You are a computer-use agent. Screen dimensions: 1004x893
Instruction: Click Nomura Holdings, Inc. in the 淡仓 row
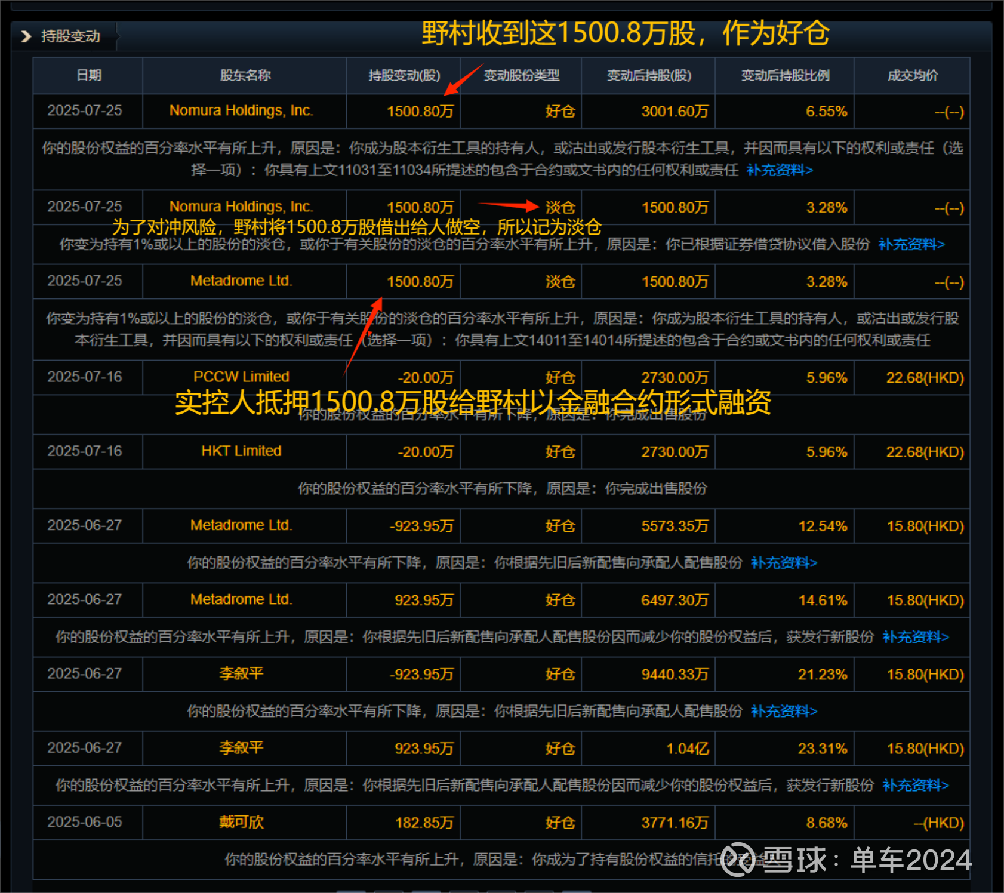point(241,207)
